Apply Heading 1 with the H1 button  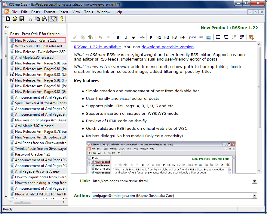point(158,37)
